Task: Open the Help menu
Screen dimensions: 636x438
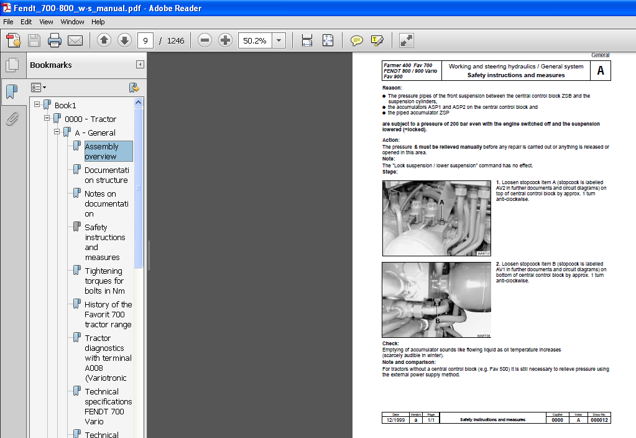Action: click(98, 22)
